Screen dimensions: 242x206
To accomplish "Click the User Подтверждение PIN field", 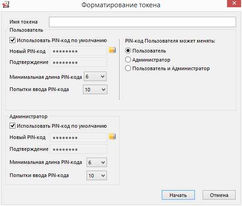I will [x=78, y=62].
